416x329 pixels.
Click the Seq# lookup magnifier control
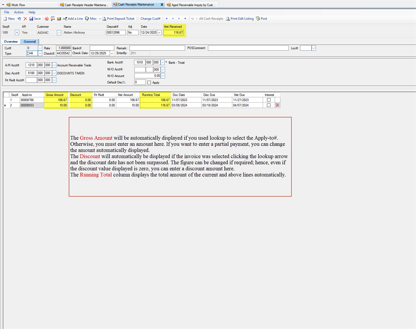(17, 32)
